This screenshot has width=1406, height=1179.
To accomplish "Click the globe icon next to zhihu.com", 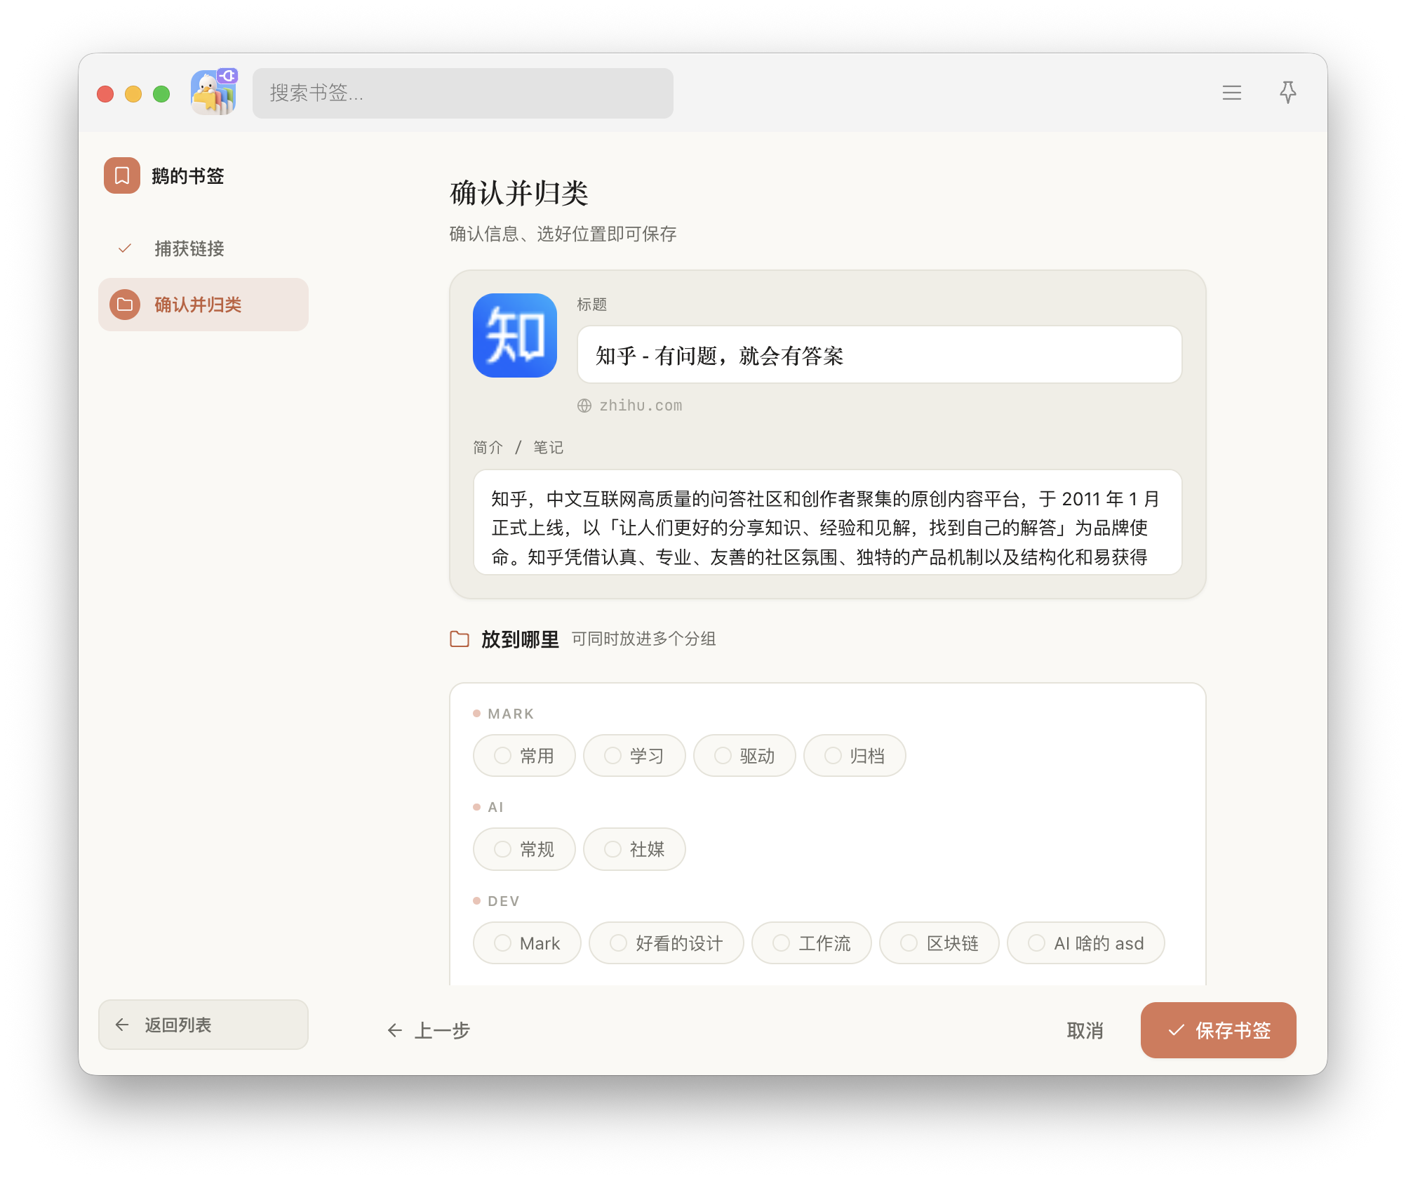I will tap(584, 406).
